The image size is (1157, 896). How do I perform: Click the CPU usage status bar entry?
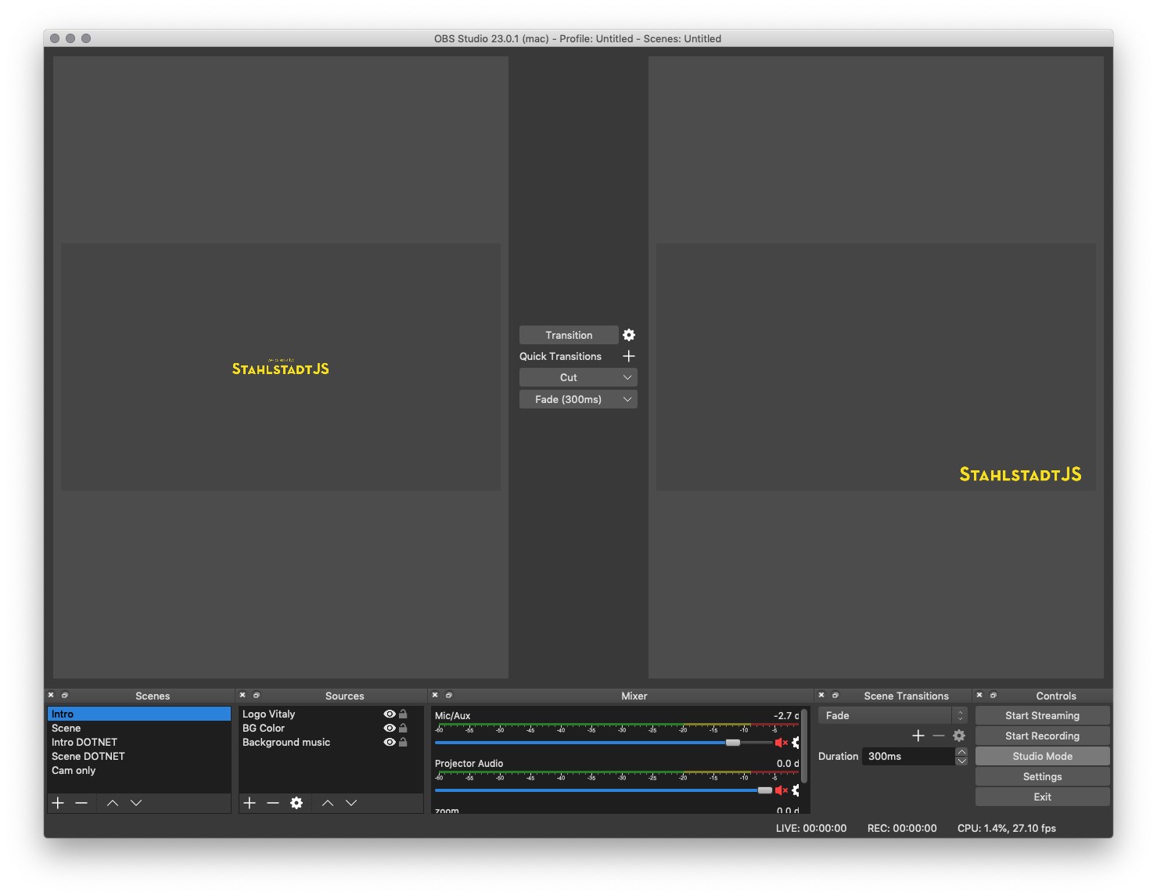(x=1007, y=828)
